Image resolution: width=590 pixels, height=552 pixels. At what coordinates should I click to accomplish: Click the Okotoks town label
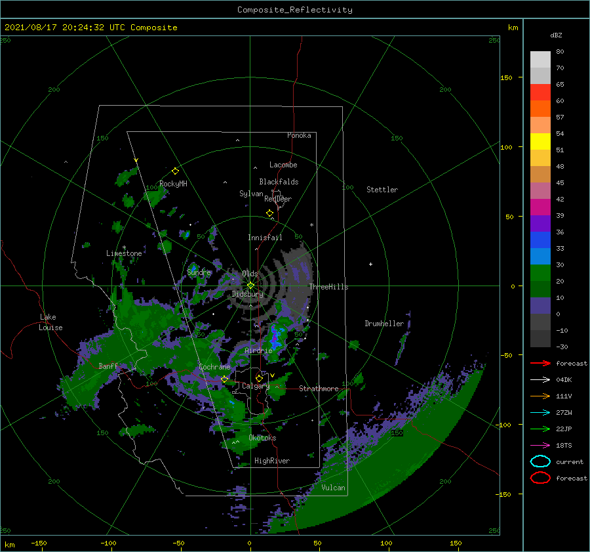262,438
